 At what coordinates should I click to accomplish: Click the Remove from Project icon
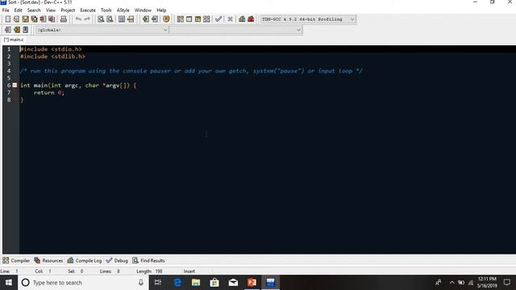click(154, 19)
